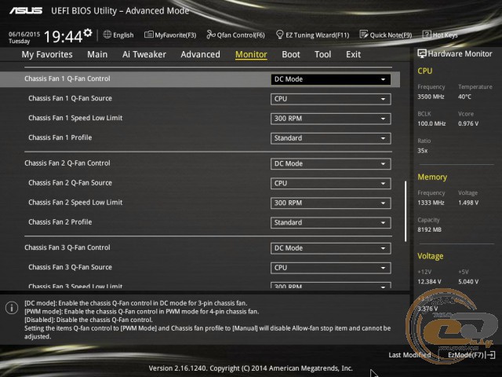The width and height of the screenshot is (502, 377).
Task: Select Chassis Fan 3 Q-Fan Control label
Action: click(67, 247)
